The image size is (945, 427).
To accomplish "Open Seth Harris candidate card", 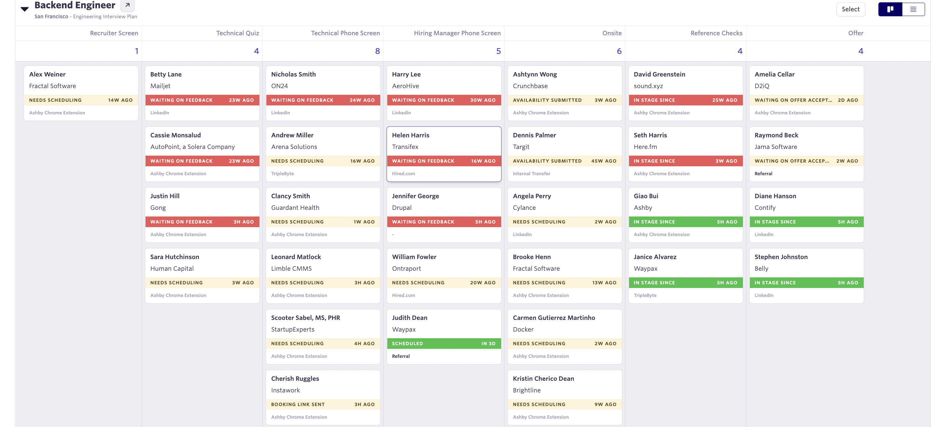I will tap(686, 154).
